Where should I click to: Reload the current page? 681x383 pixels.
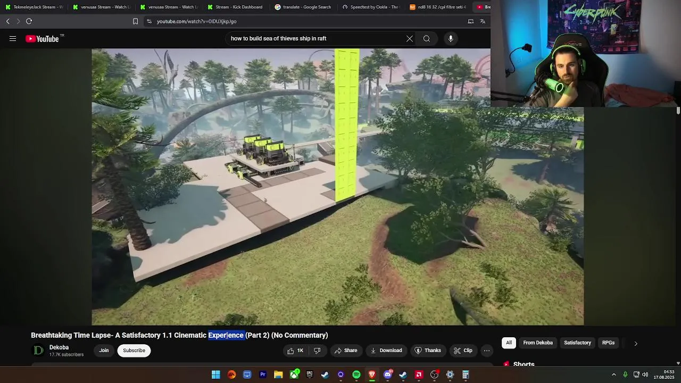click(29, 21)
